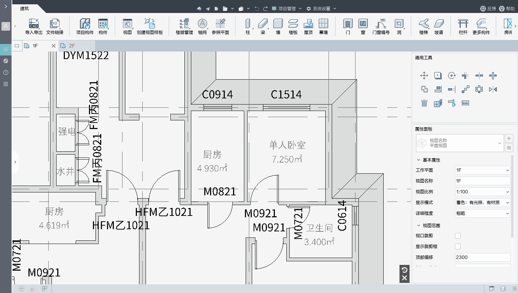Select the circular Array tool in 通用工具
The width and height of the screenshot is (518, 293).
click(479, 89)
